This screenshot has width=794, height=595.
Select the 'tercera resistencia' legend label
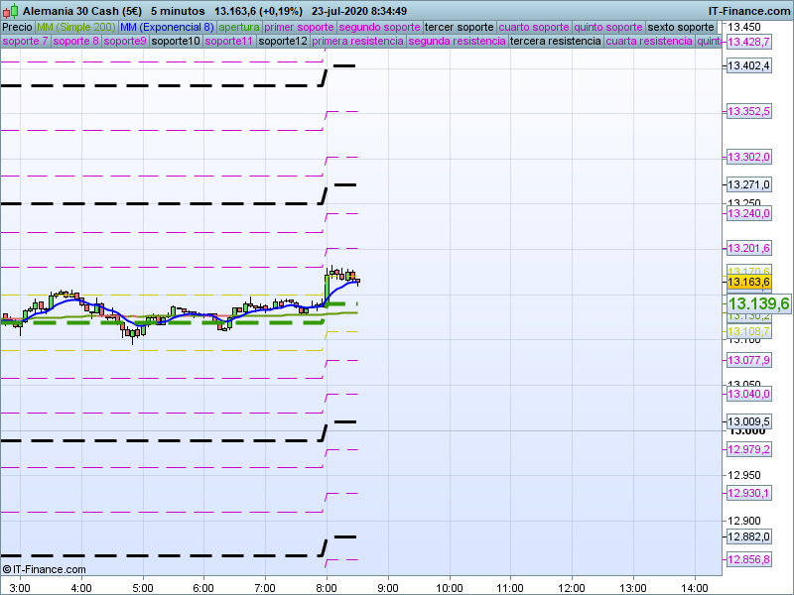coord(555,42)
